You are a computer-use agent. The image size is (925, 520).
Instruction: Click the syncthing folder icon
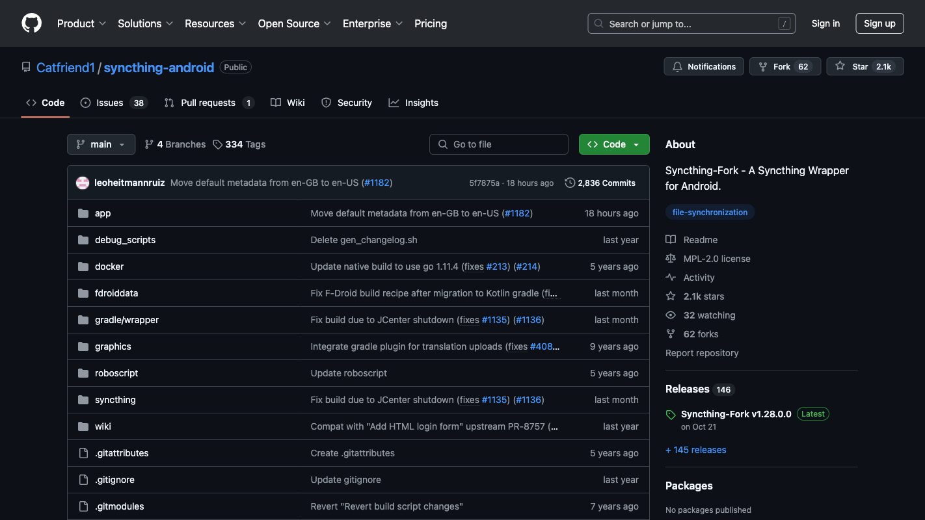pyautogui.click(x=83, y=400)
